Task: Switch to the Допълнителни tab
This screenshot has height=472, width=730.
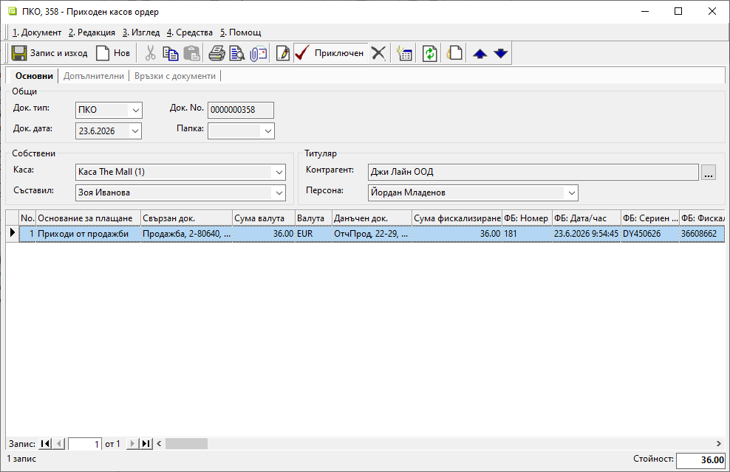Action: (x=94, y=76)
